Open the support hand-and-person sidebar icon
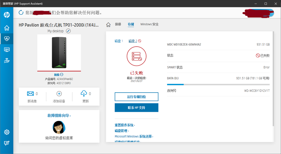The height and width of the screenshot is (154, 281). (7, 61)
